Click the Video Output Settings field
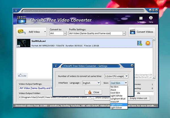Image resolution: width=170 pixels, height=118 pixels. coord(36,88)
